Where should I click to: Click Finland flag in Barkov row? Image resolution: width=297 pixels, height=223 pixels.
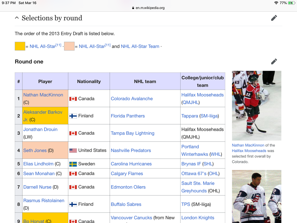73,116
